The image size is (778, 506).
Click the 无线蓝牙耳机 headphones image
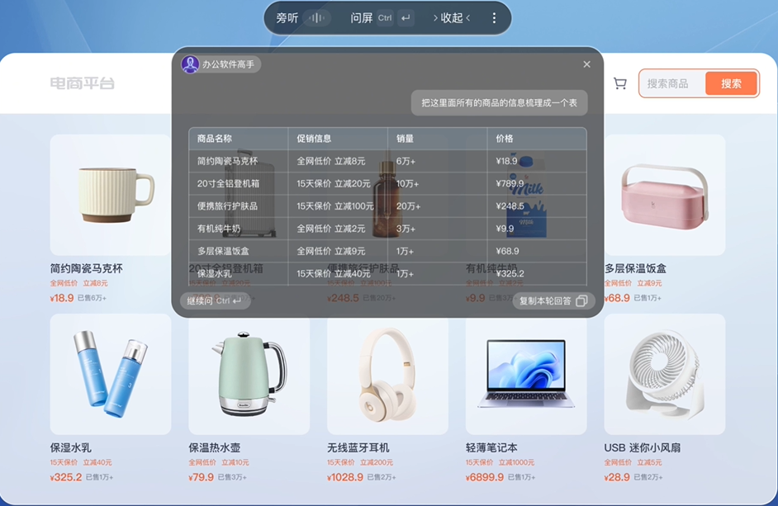(387, 376)
